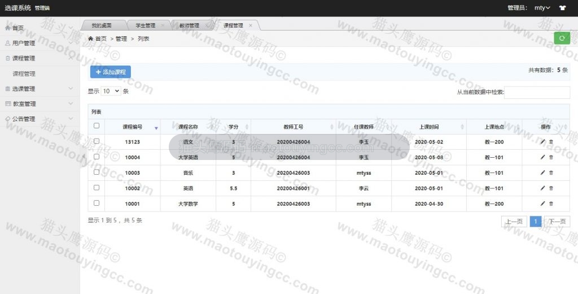
Task: Open 课程管理 submenu item in sidebar
Action: pos(24,74)
